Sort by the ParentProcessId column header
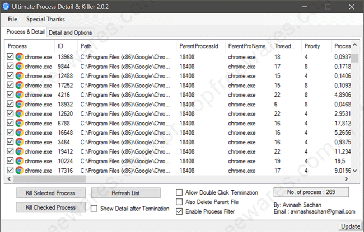364x232 pixels. pos(201,46)
